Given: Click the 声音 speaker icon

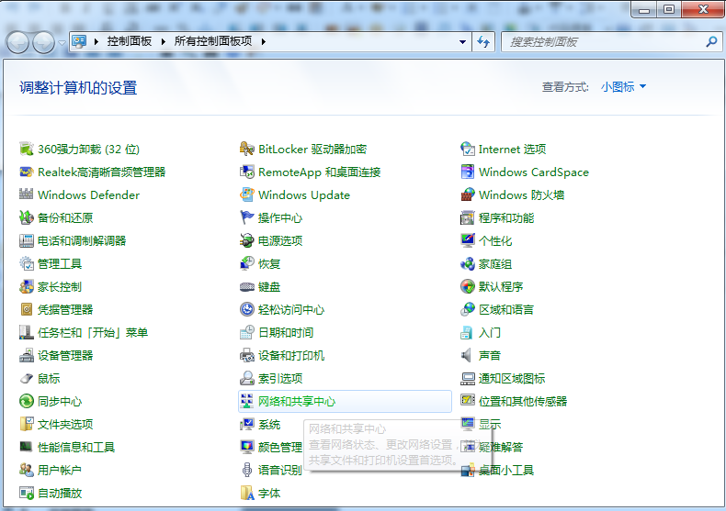Looking at the screenshot, I should (468, 356).
